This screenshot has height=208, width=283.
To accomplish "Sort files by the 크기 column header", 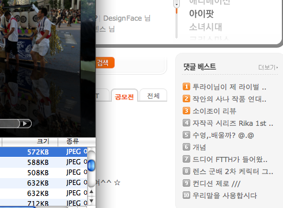I will pos(43,141).
